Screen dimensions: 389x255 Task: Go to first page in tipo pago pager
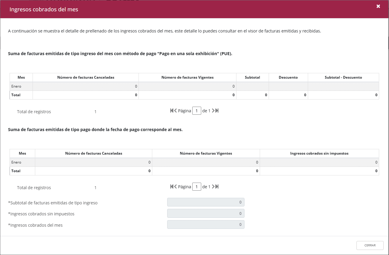(x=172, y=186)
